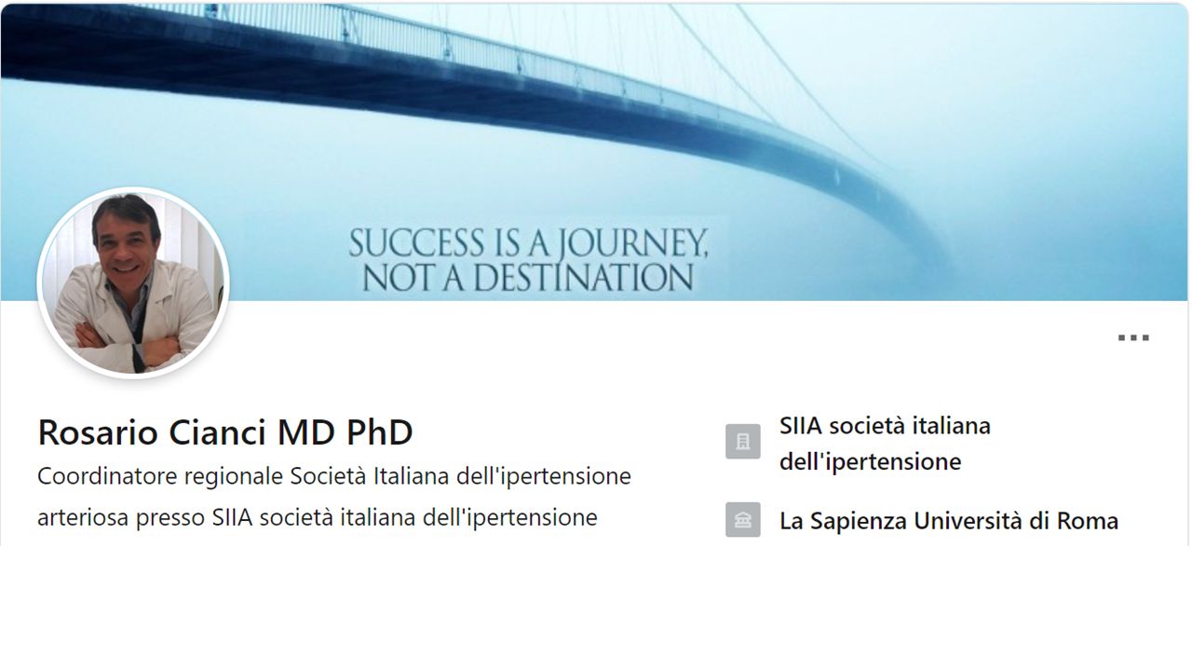Click the La Sapienza university icon
This screenshot has height=671, width=1192.
pos(743,520)
